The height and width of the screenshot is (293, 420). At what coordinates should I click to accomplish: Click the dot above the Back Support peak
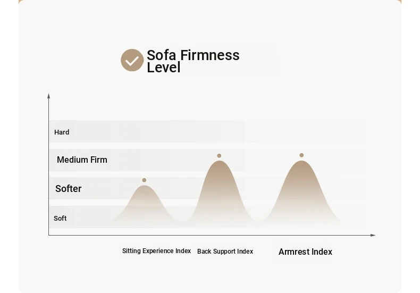(219, 156)
